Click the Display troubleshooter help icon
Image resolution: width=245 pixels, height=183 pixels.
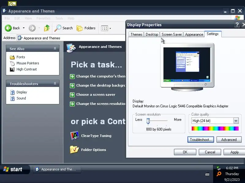(12, 92)
